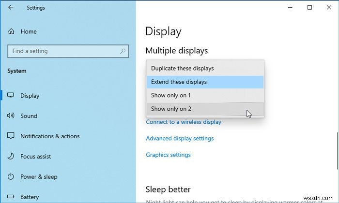Click the Find a setting search box
Image resolution: width=339 pixels, height=203 pixels.
click(x=63, y=51)
